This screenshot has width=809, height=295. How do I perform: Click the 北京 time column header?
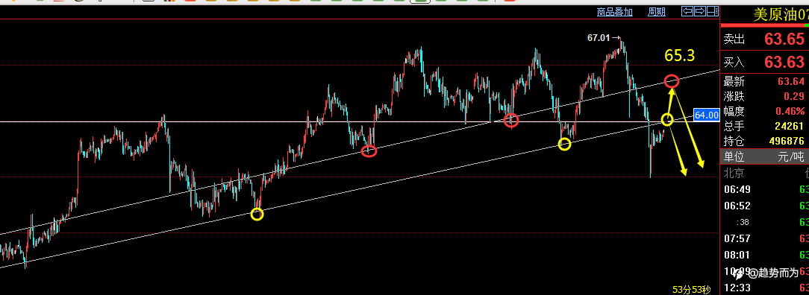(734, 173)
